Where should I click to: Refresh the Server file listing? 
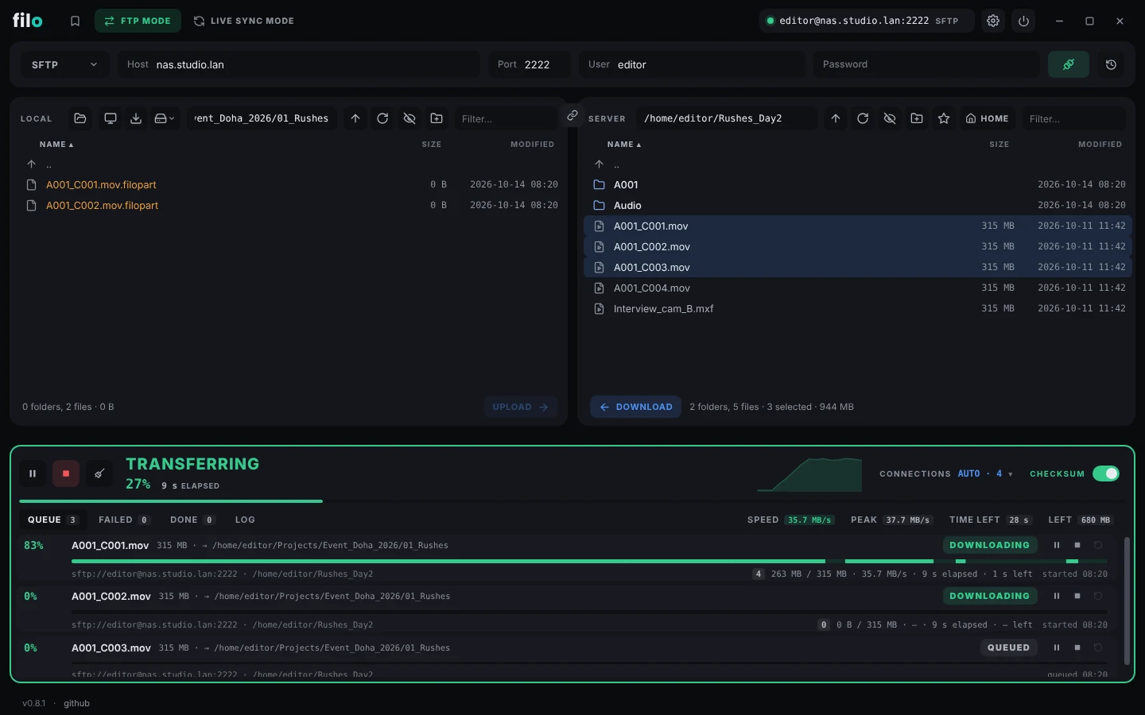863,118
